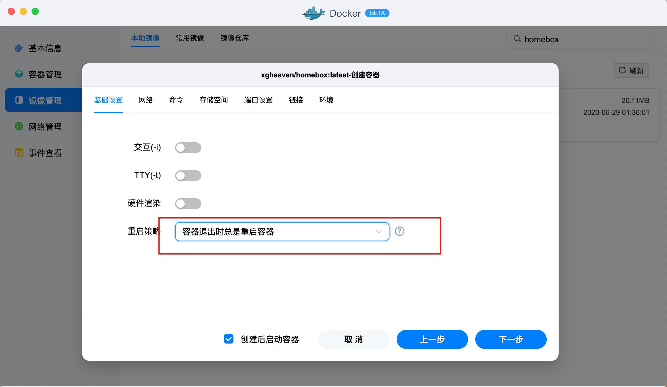Image resolution: width=667 pixels, height=387 pixels.
Task: Turn on the TTY(-t) toggle
Action: (x=188, y=176)
